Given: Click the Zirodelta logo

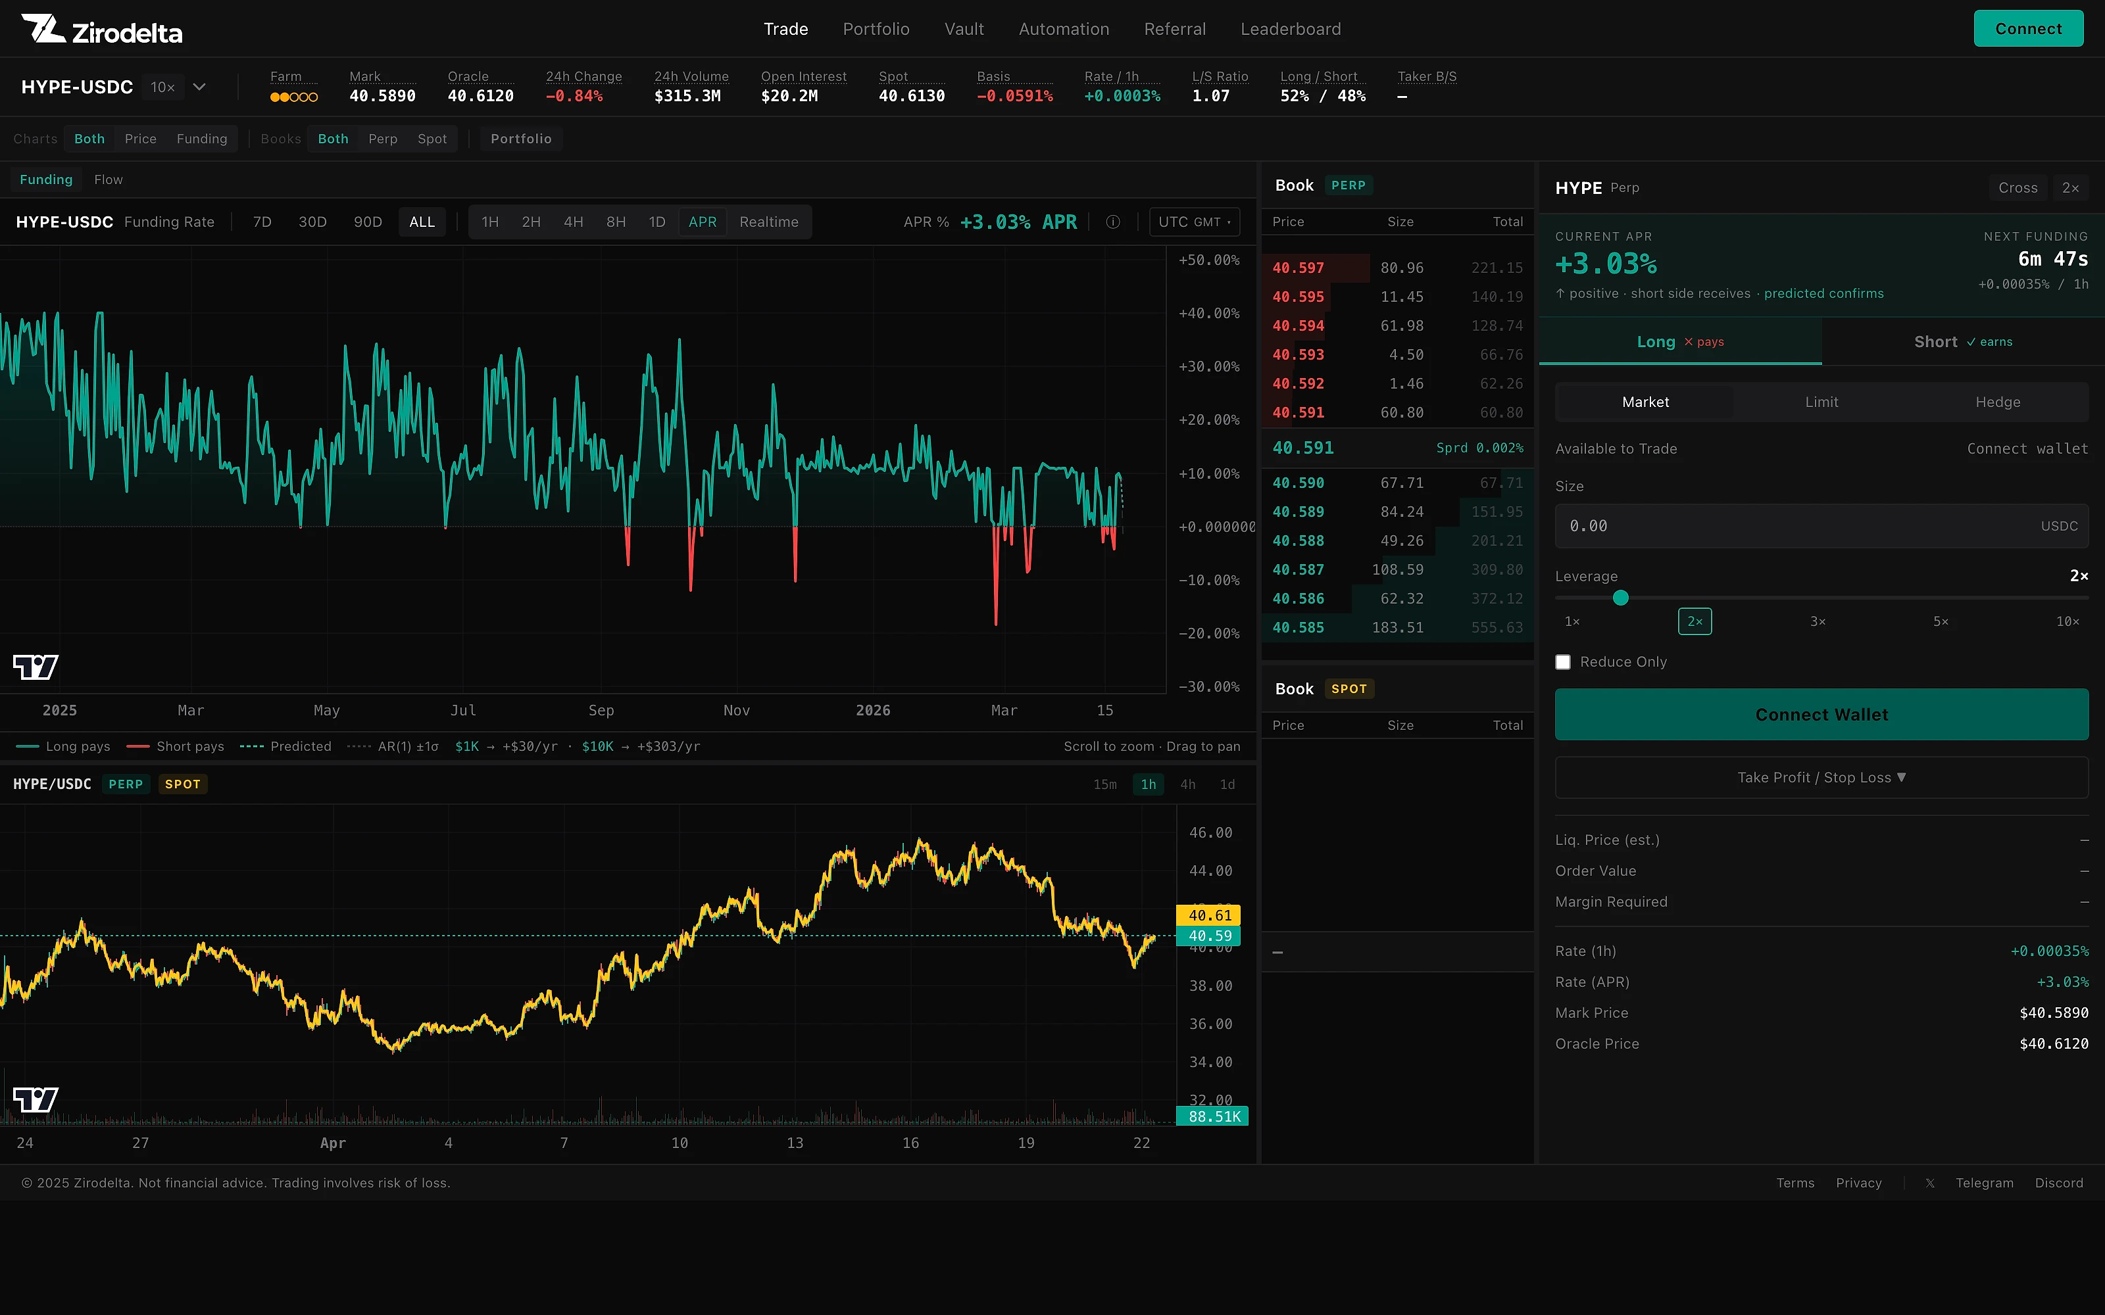Looking at the screenshot, I should click(102, 30).
